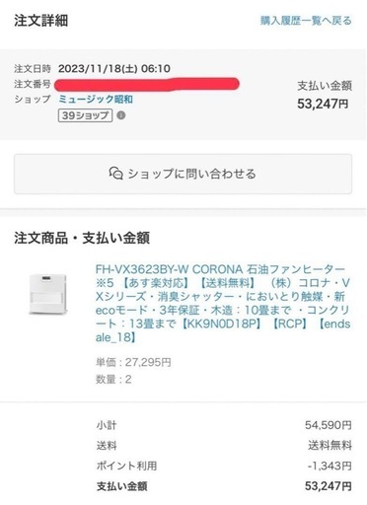Click the 数量 2 quantity line
The height and width of the screenshot is (505, 367).
[113, 380]
